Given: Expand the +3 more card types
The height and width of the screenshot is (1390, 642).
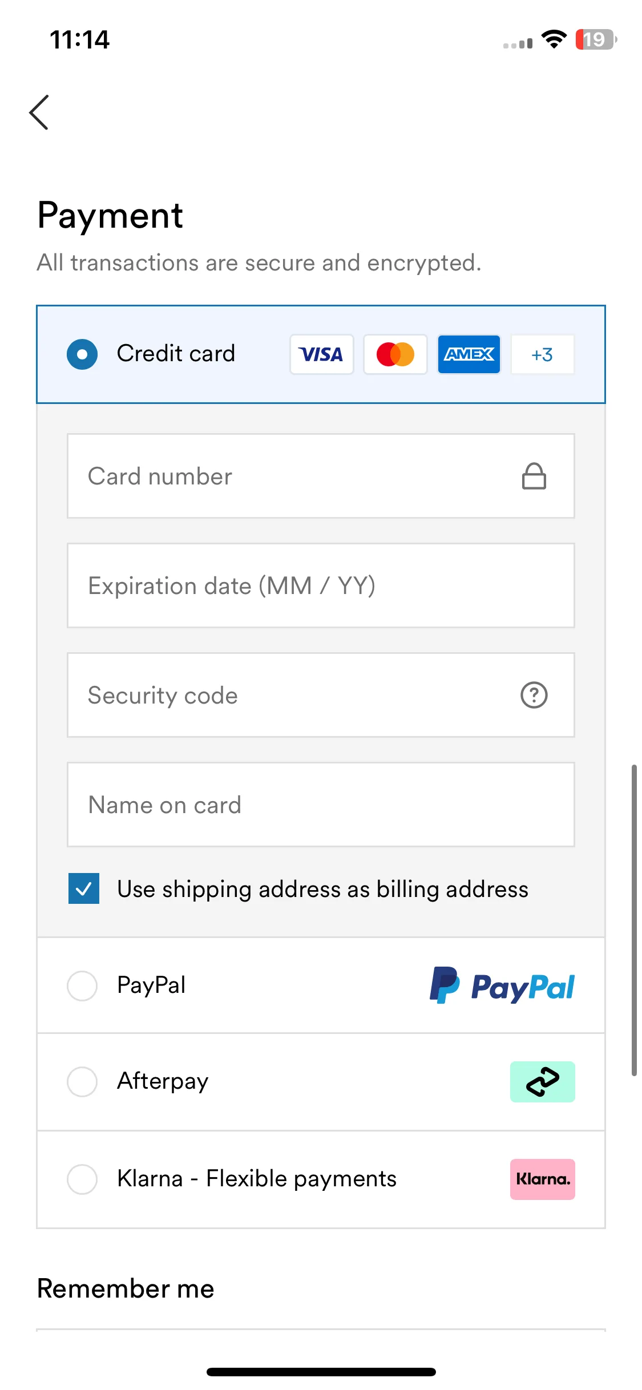Looking at the screenshot, I should coord(543,354).
